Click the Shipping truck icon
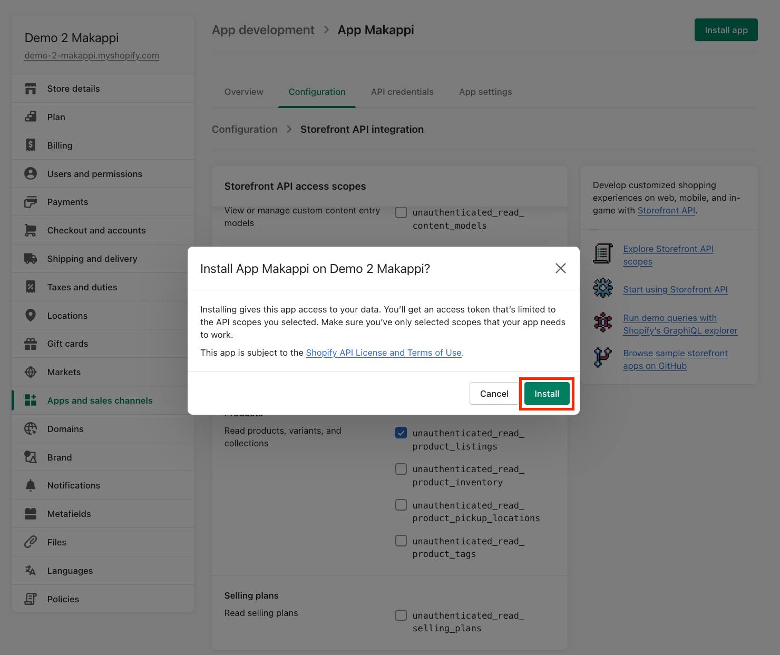Screen dimensions: 780x655 coord(31,259)
